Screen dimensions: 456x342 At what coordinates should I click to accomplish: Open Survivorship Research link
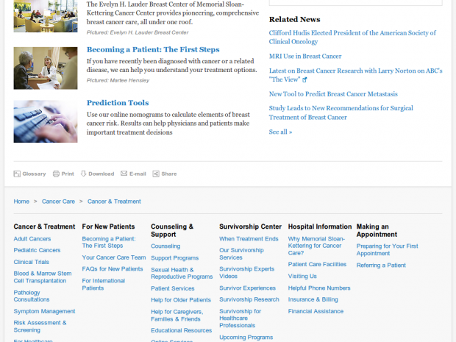coord(249,299)
